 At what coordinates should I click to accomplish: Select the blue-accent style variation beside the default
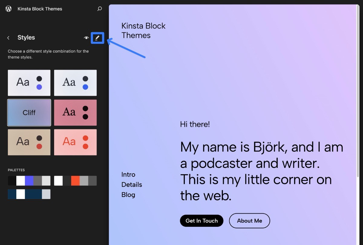pos(75,83)
